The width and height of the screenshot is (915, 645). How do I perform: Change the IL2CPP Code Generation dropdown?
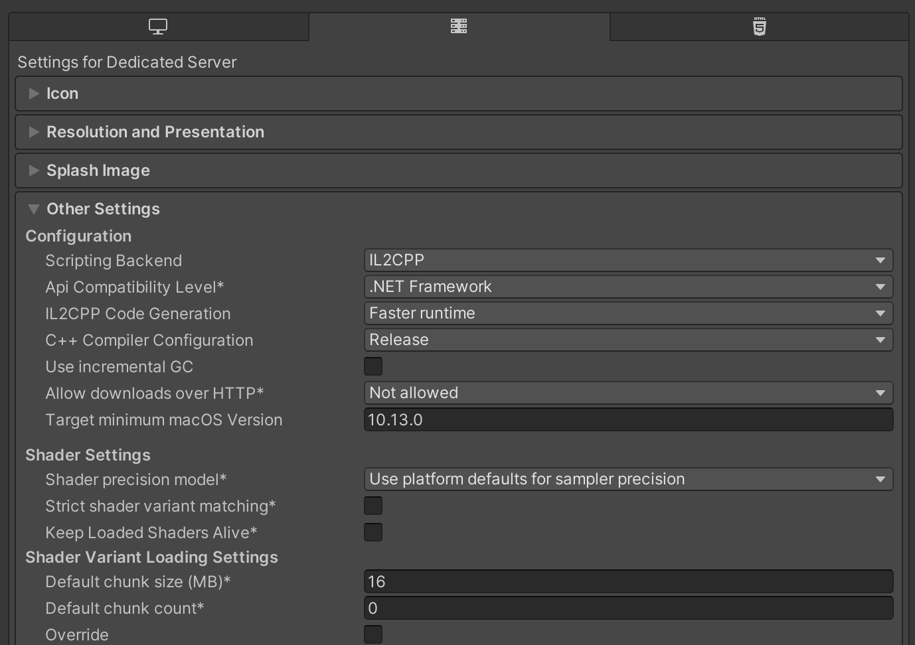coord(627,313)
